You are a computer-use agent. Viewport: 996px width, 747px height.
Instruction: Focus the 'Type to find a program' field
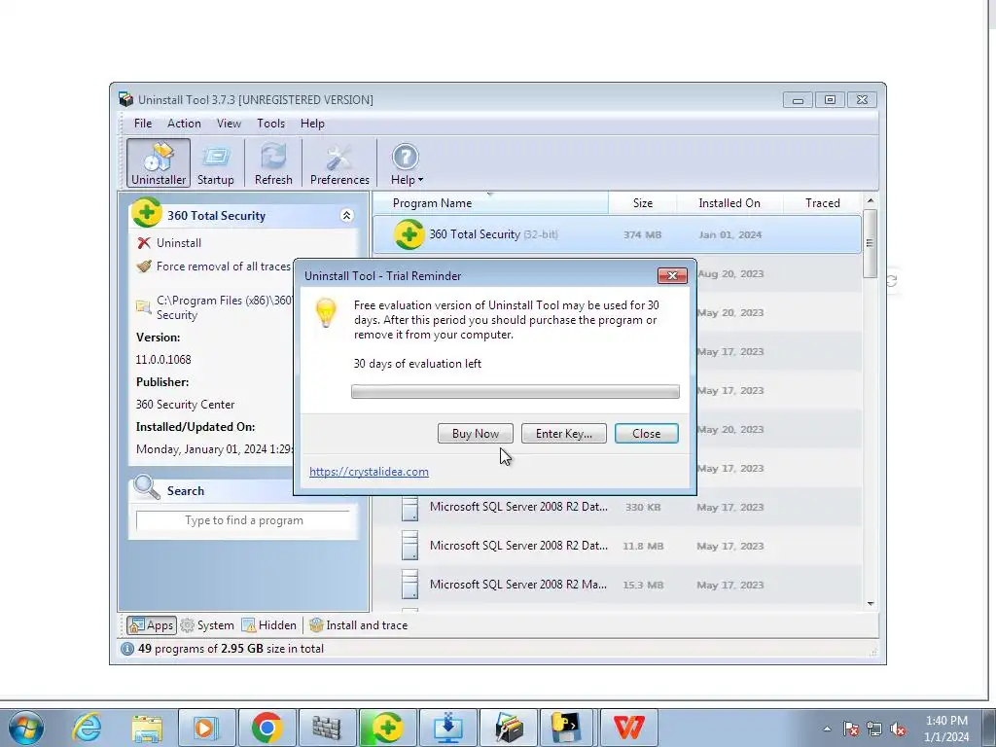(243, 520)
